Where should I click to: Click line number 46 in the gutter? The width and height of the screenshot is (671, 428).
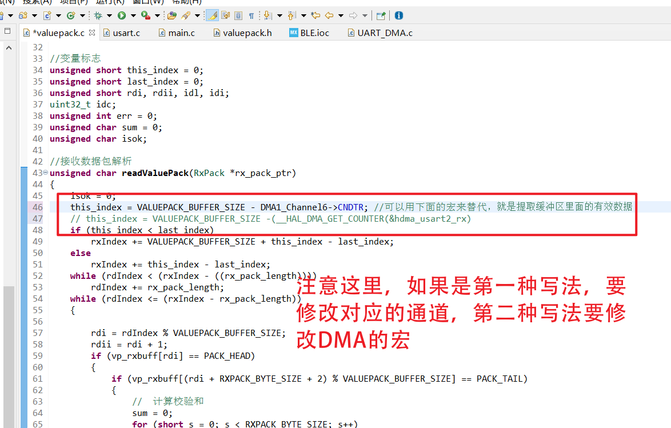pos(38,207)
